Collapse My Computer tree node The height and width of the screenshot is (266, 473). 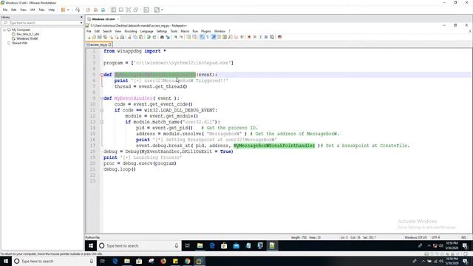pos(4,30)
